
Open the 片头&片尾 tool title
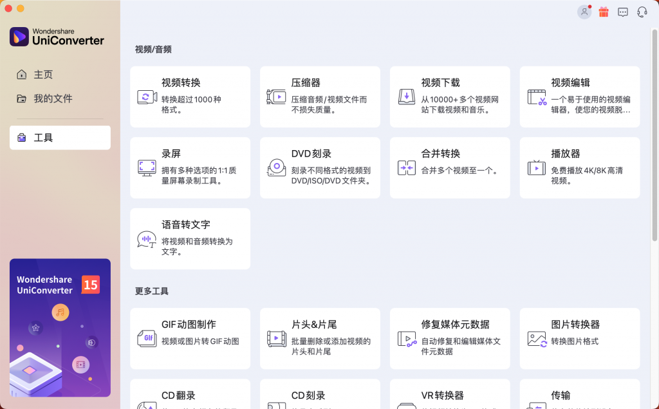pos(314,325)
